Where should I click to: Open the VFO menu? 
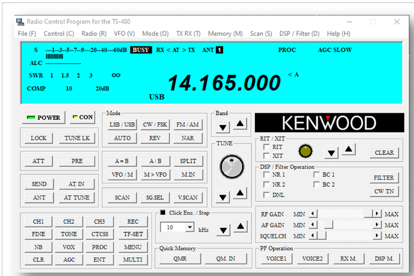point(124,34)
